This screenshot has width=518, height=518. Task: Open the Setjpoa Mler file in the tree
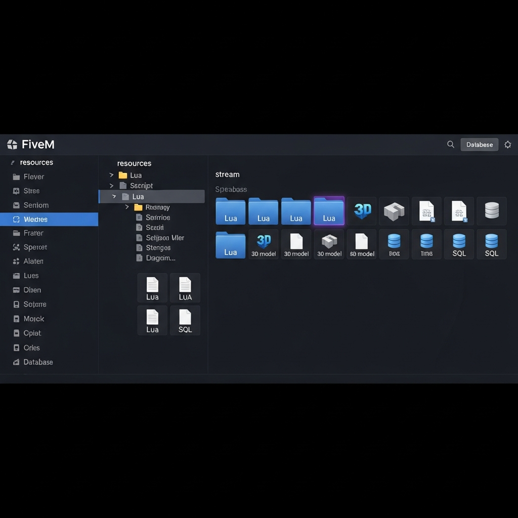[160, 238]
